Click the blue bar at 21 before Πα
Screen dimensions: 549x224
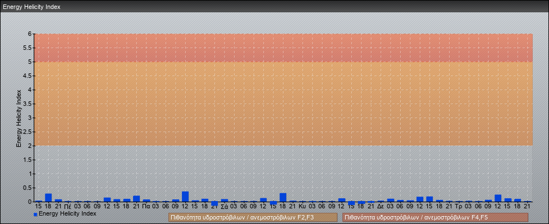coord(136,198)
